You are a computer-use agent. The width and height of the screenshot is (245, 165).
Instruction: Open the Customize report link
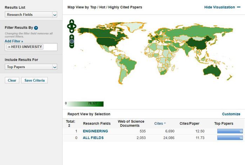pos(231,114)
